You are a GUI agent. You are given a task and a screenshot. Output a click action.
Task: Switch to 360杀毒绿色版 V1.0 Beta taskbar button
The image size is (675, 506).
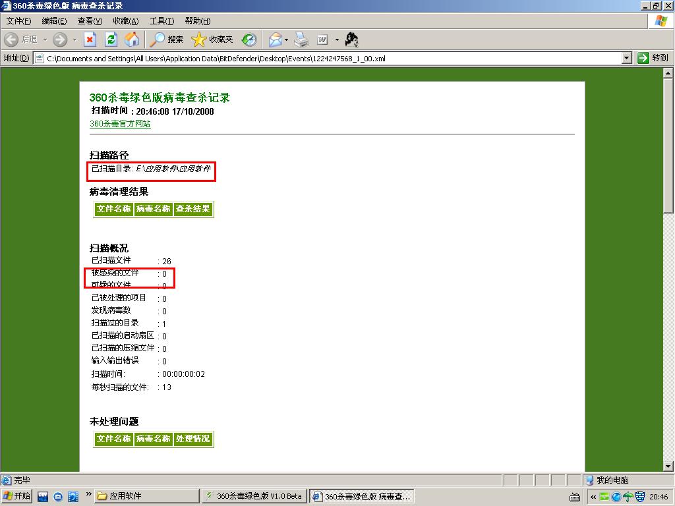click(x=254, y=496)
